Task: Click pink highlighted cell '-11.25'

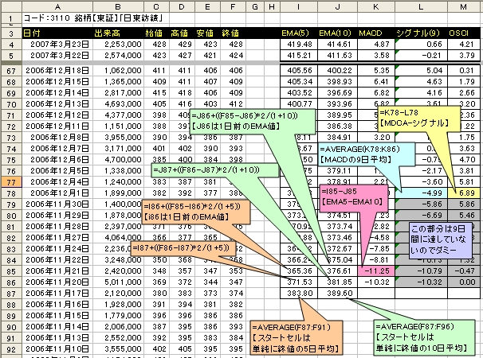Action: click(x=376, y=271)
